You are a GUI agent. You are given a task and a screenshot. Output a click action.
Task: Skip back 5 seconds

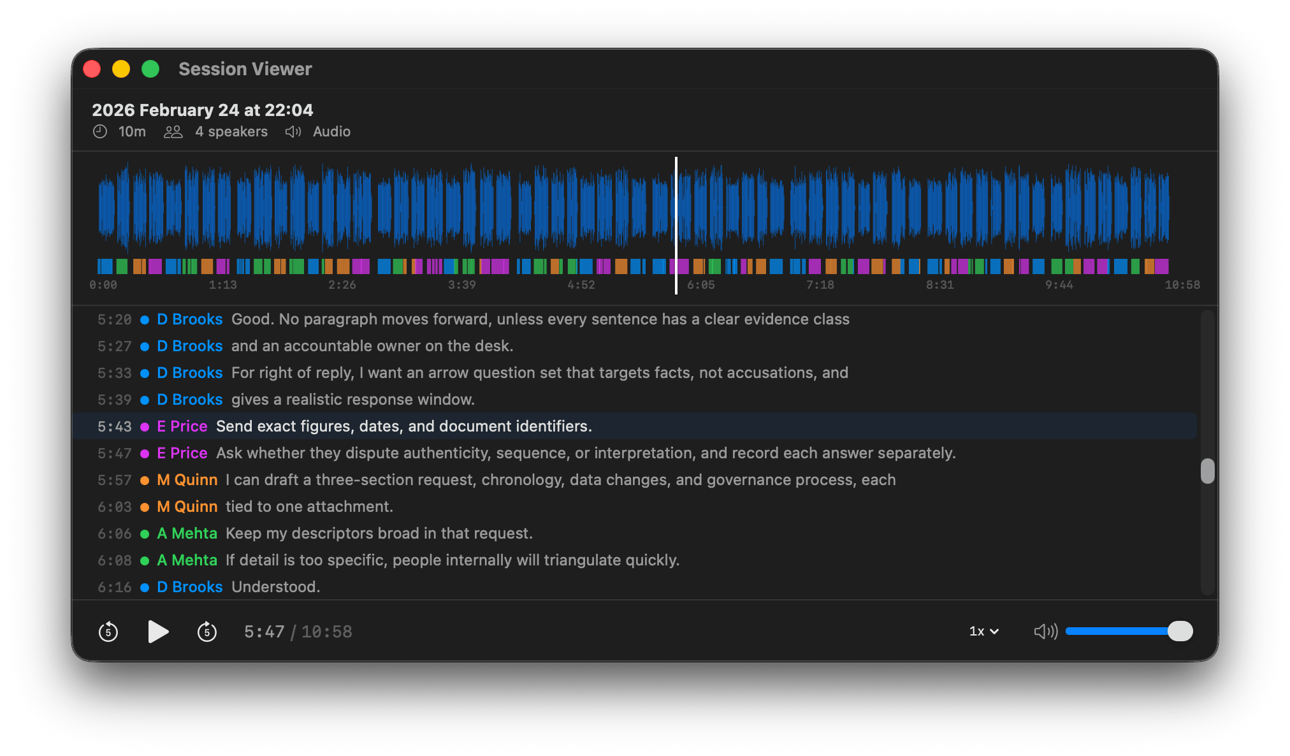(108, 632)
